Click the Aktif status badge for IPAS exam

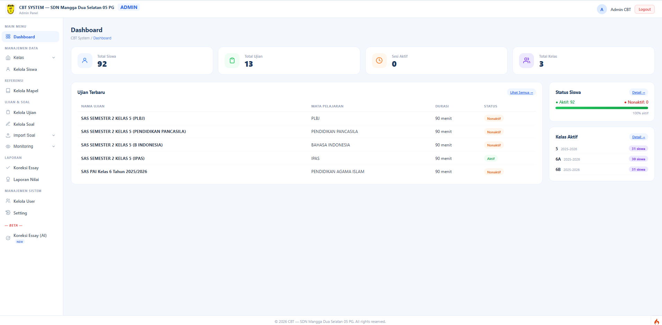point(491,159)
